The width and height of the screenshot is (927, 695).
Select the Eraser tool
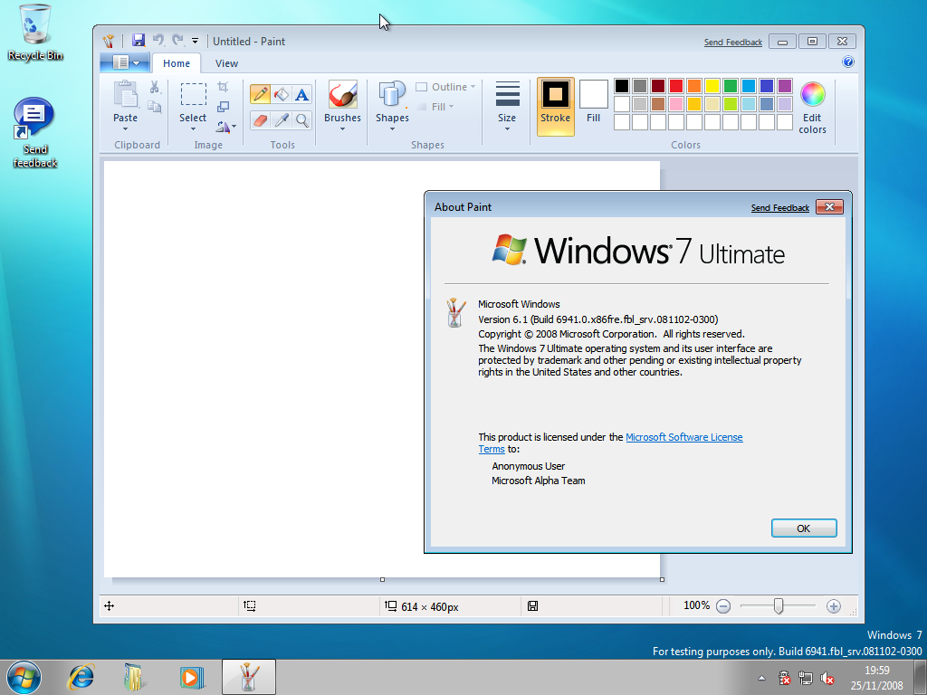[x=260, y=120]
